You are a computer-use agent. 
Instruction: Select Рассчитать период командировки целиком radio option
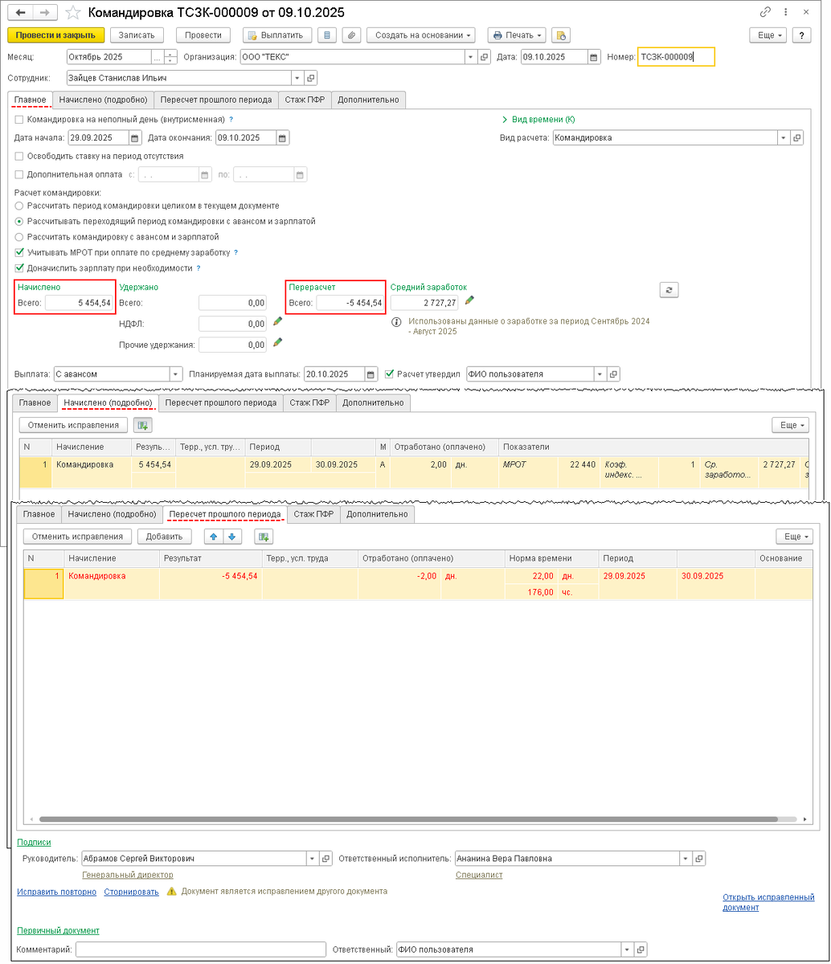19,206
